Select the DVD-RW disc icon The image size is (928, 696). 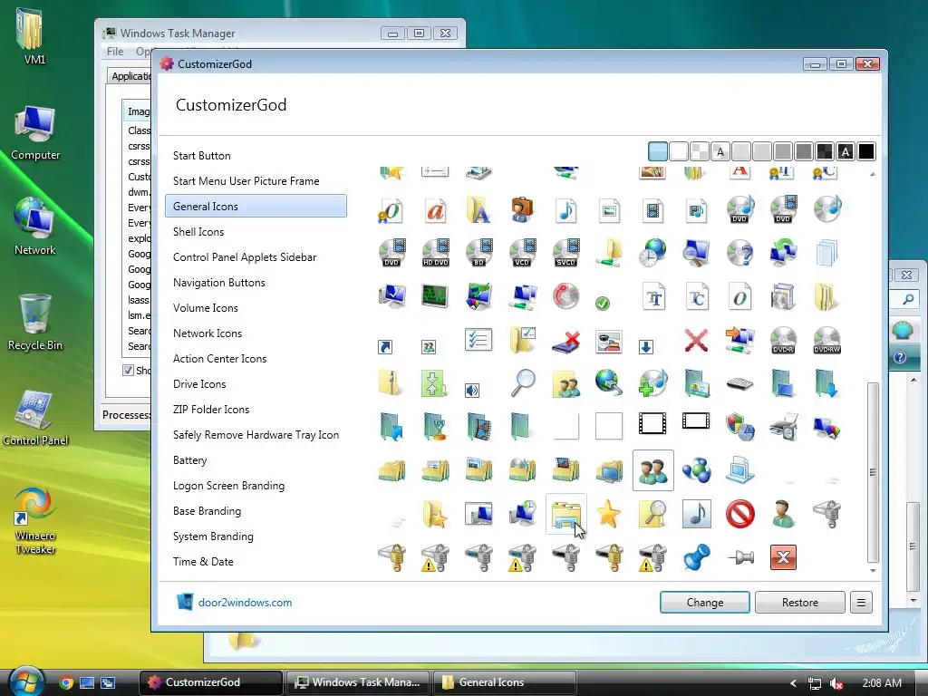[826, 340]
